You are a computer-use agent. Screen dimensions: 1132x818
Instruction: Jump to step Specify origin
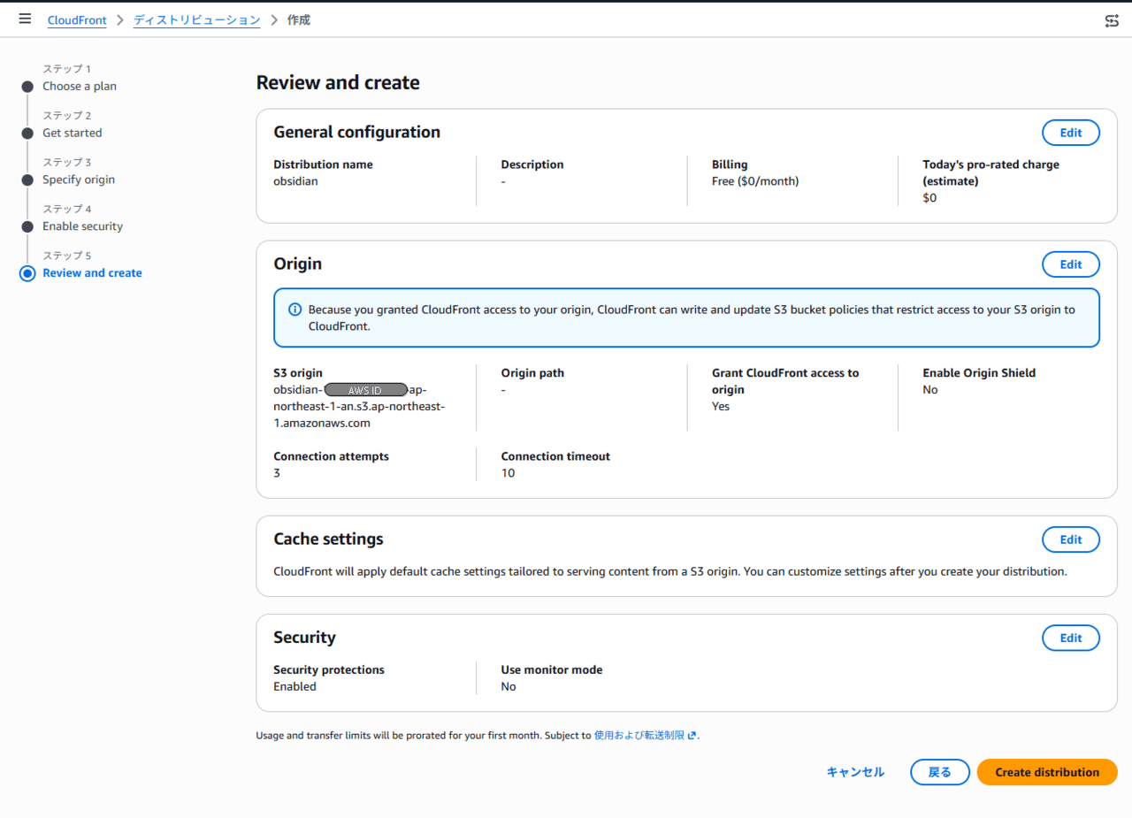pyautogui.click(x=79, y=180)
